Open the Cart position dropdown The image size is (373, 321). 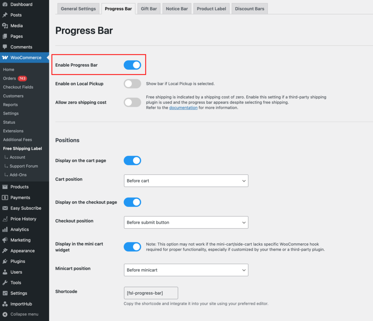(186, 181)
